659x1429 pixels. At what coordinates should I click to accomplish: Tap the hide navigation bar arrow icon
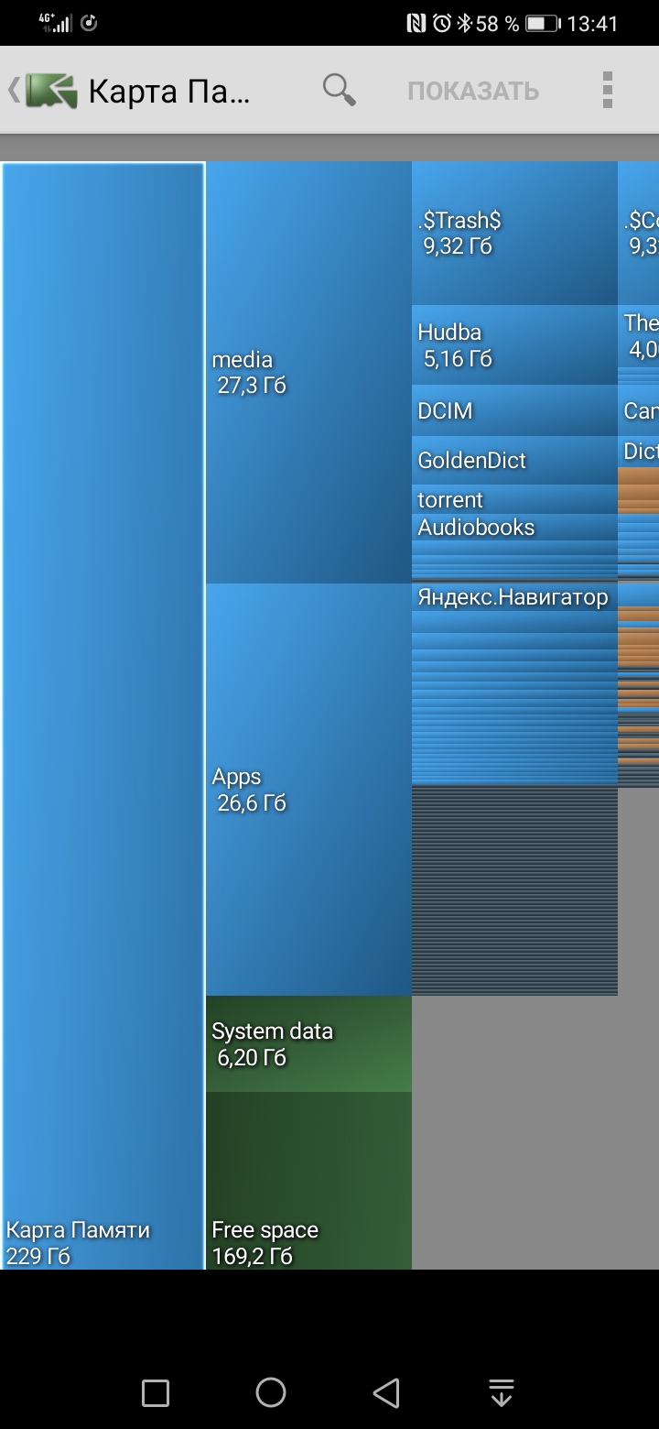(x=502, y=1393)
